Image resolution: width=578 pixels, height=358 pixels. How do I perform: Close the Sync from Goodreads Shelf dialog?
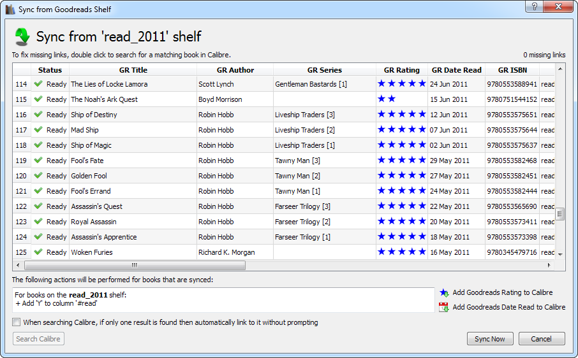pyautogui.click(x=558, y=6)
